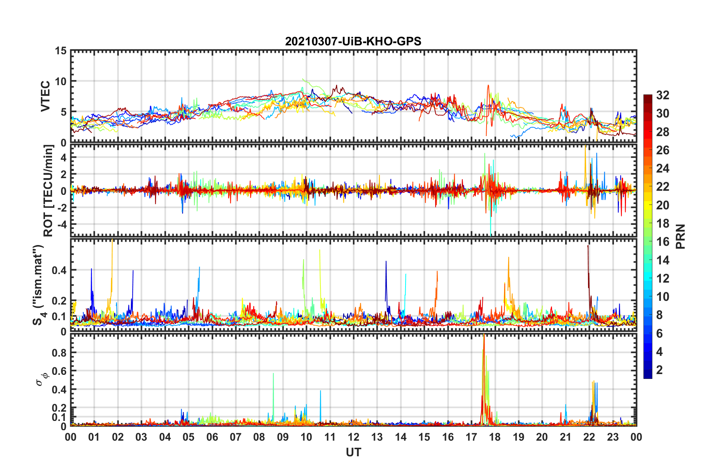The image size is (707, 473).
Task: Click the "0.4" tick on the S4 axis
Action: (59, 270)
